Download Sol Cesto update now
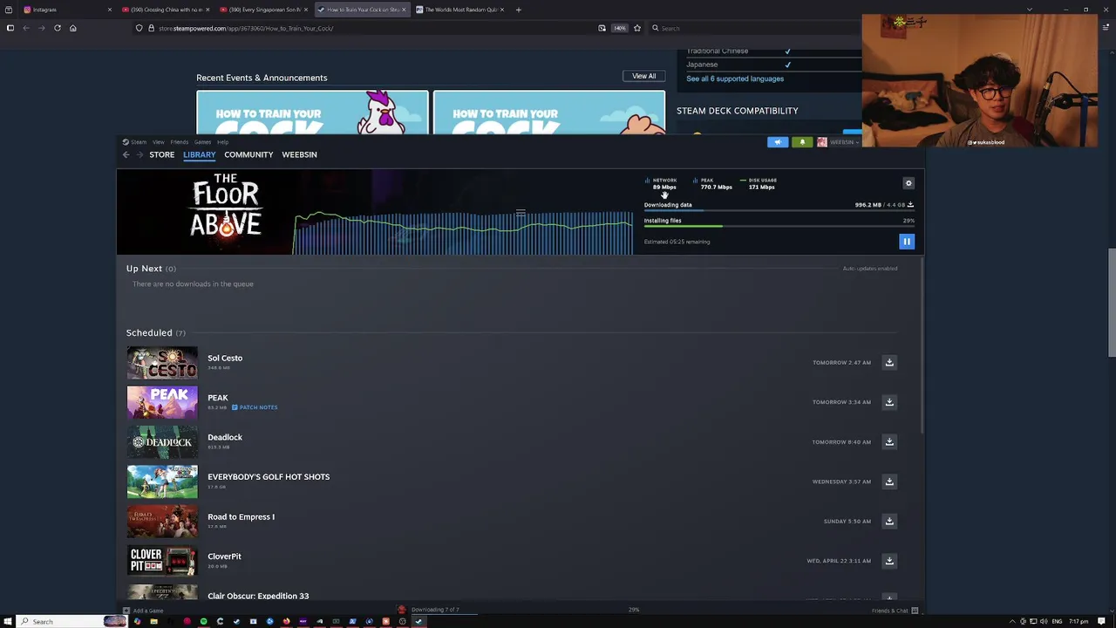 pos(889,362)
